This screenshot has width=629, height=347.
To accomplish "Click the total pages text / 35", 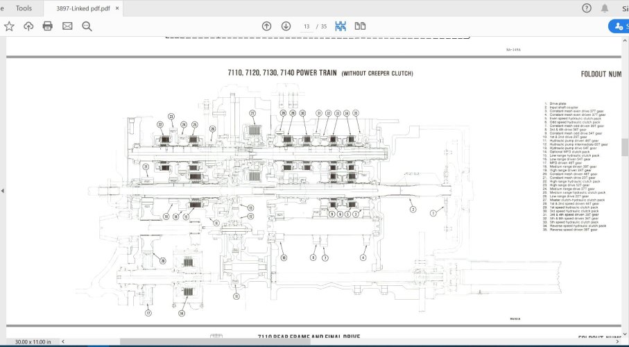I will (321, 26).
